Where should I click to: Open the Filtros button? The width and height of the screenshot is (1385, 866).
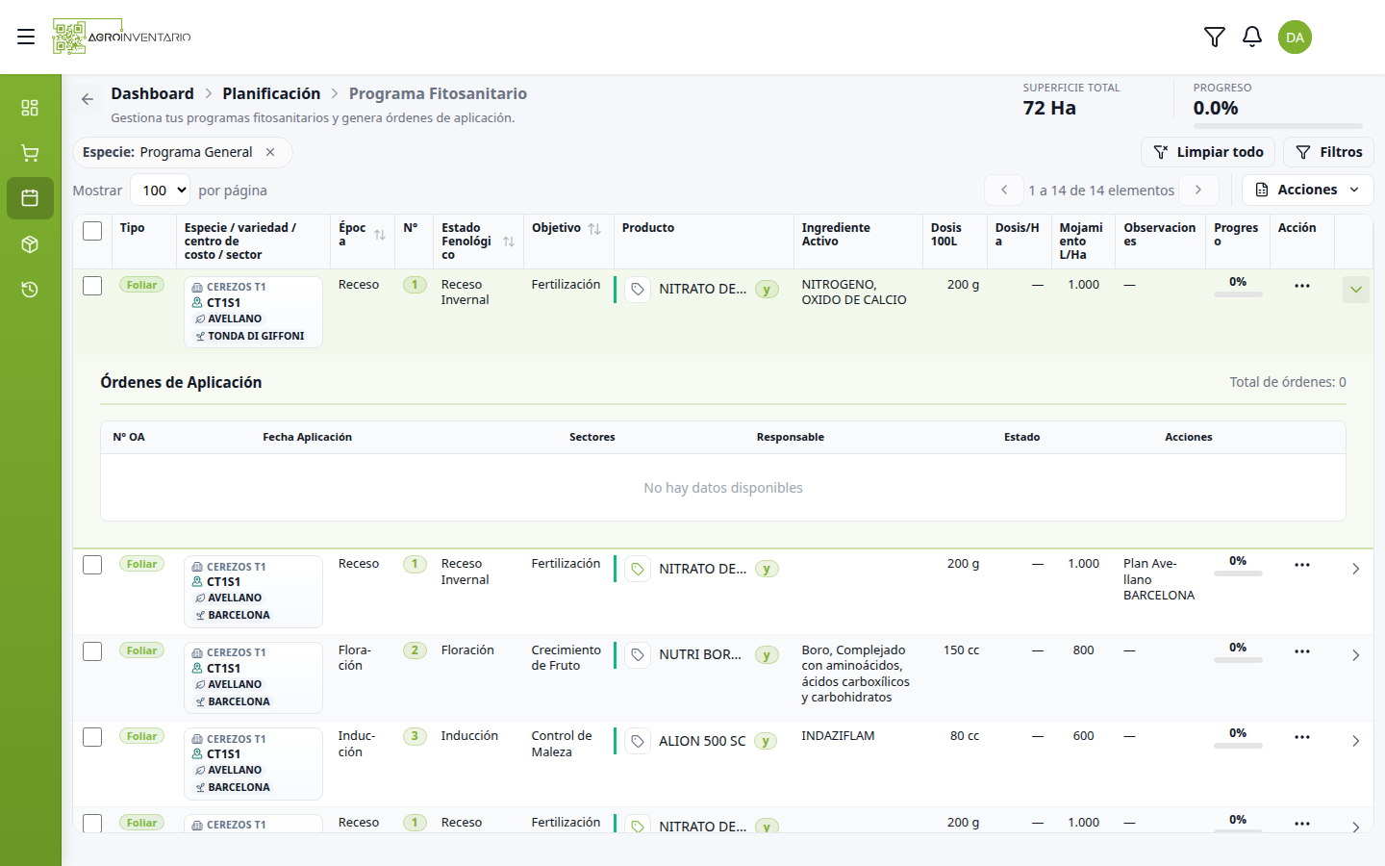pyautogui.click(x=1328, y=152)
